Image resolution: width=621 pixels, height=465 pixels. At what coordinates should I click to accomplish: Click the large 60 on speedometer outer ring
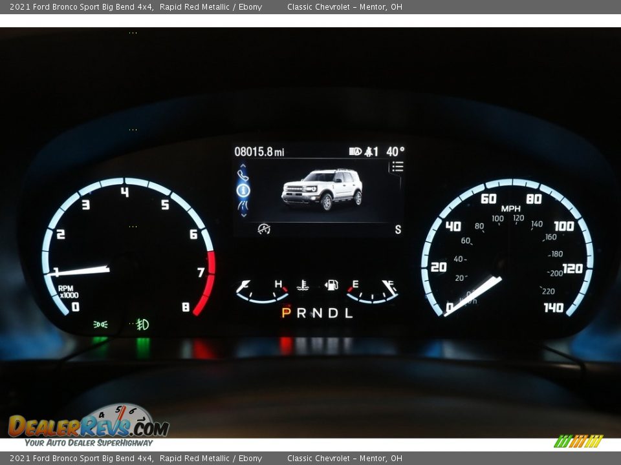point(488,198)
